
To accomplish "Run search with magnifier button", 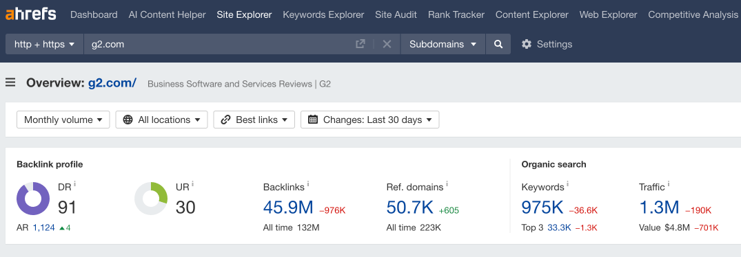I will (x=498, y=44).
